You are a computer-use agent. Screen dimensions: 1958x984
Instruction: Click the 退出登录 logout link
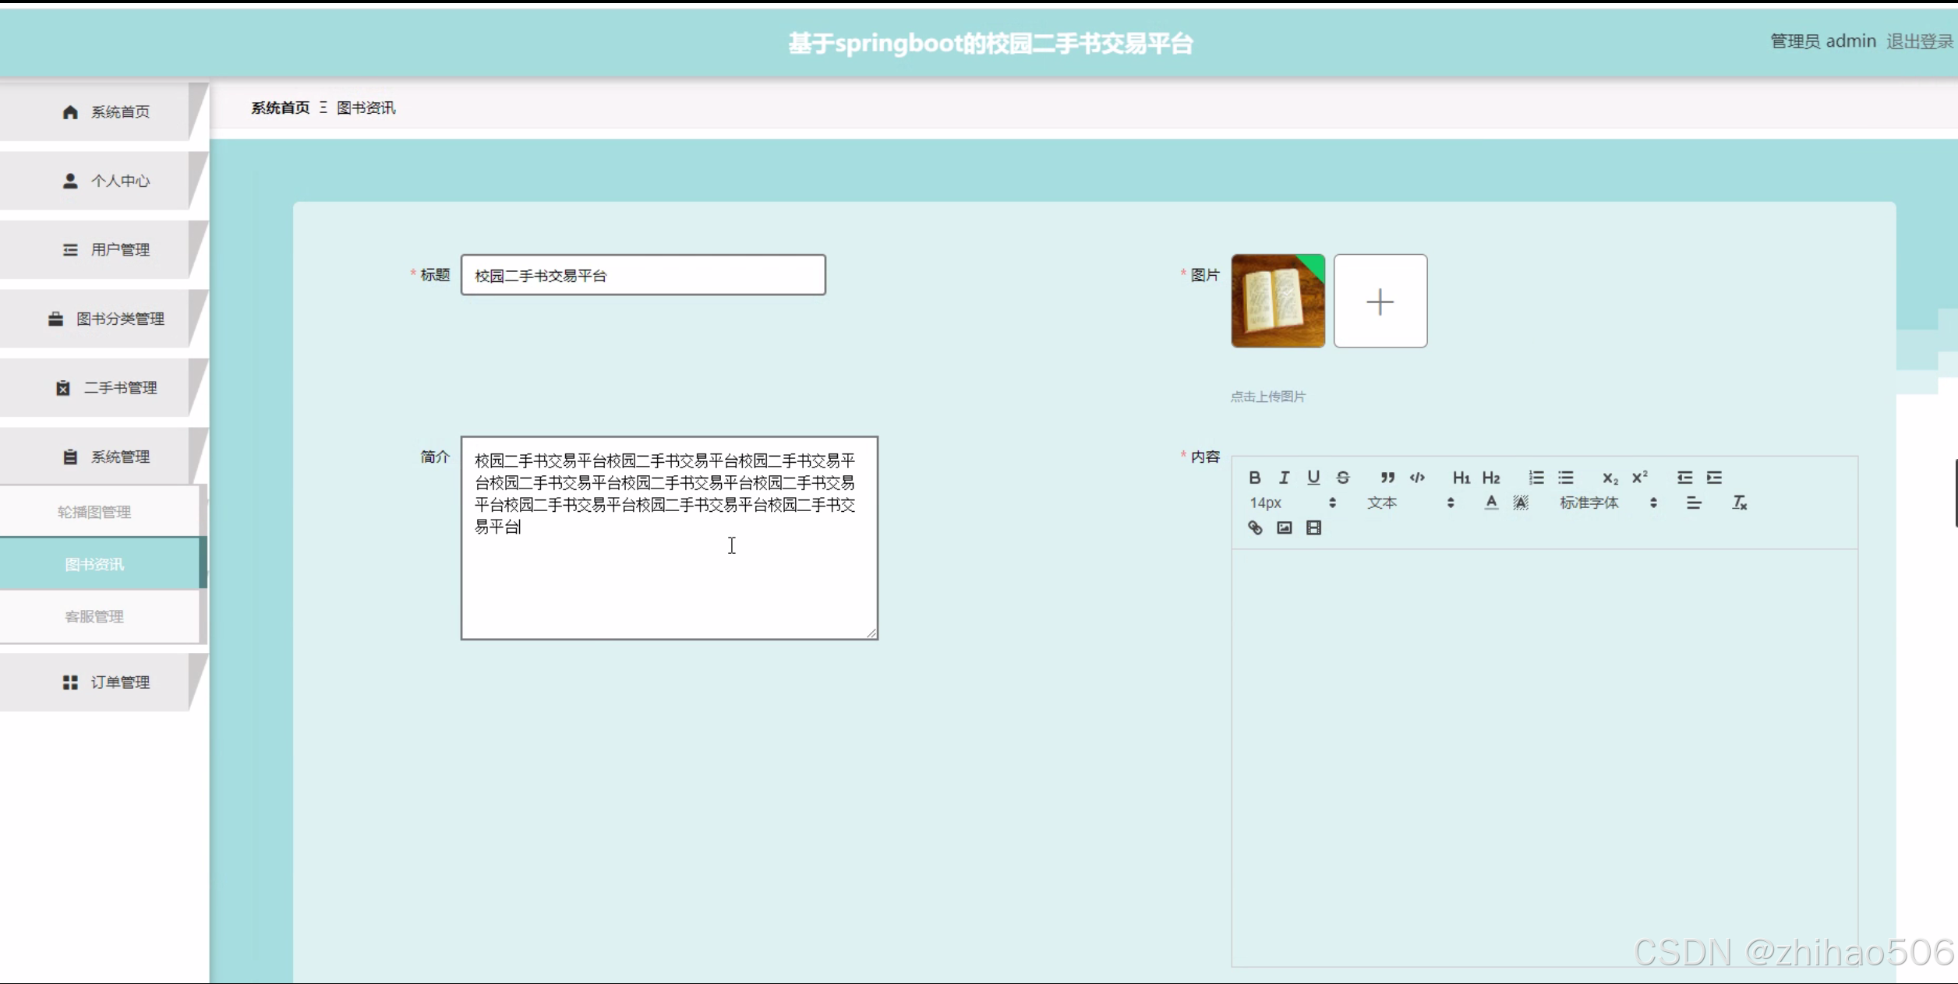(x=1918, y=41)
